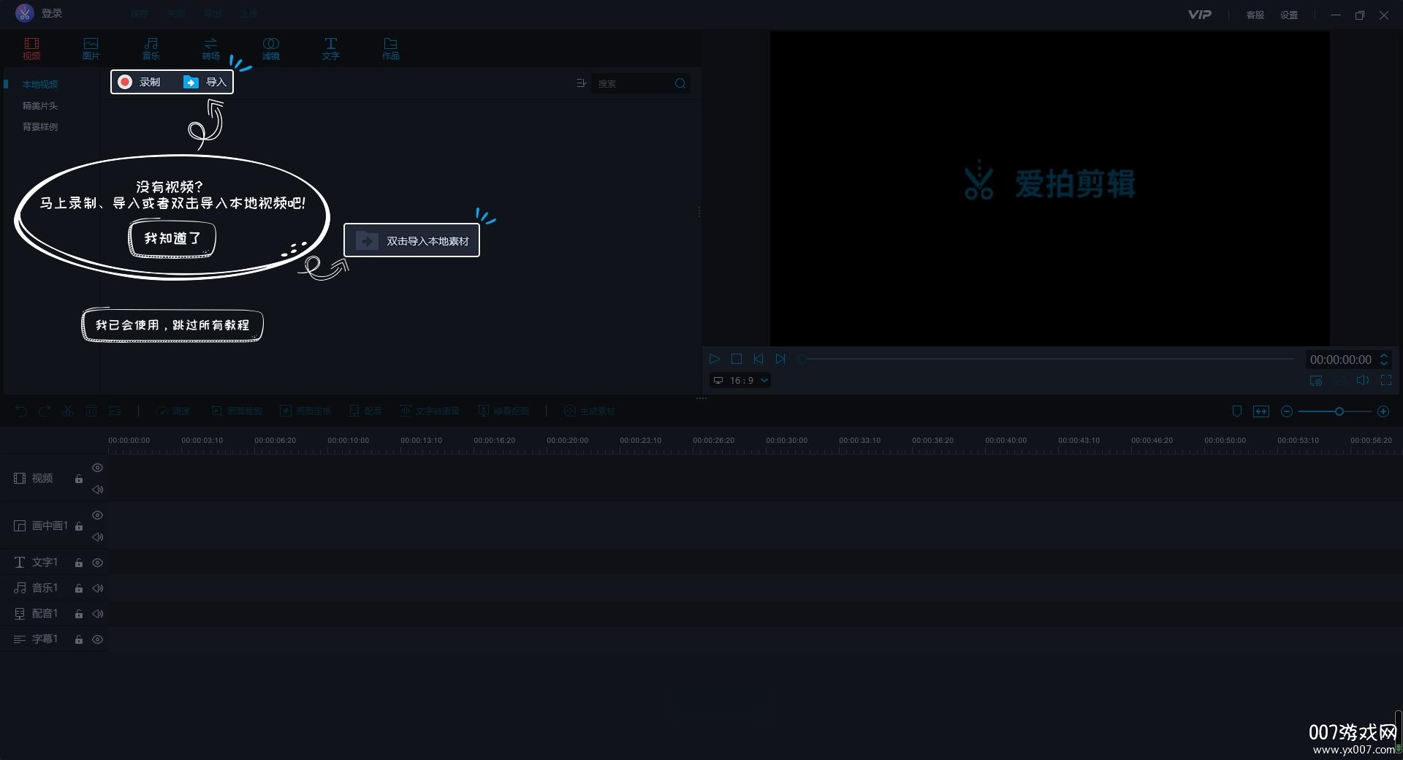
Task: Open the 作品 works tab
Action: click(x=390, y=48)
